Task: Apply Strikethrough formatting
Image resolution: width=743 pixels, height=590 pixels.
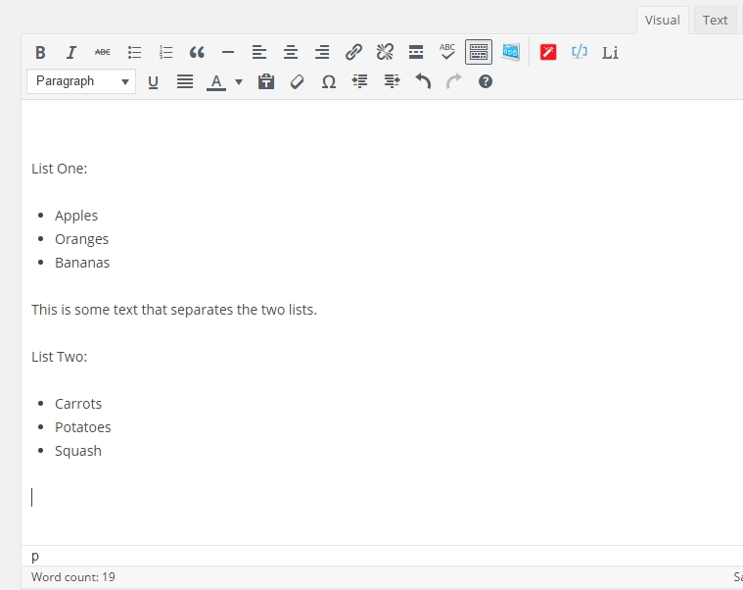Action: click(103, 52)
